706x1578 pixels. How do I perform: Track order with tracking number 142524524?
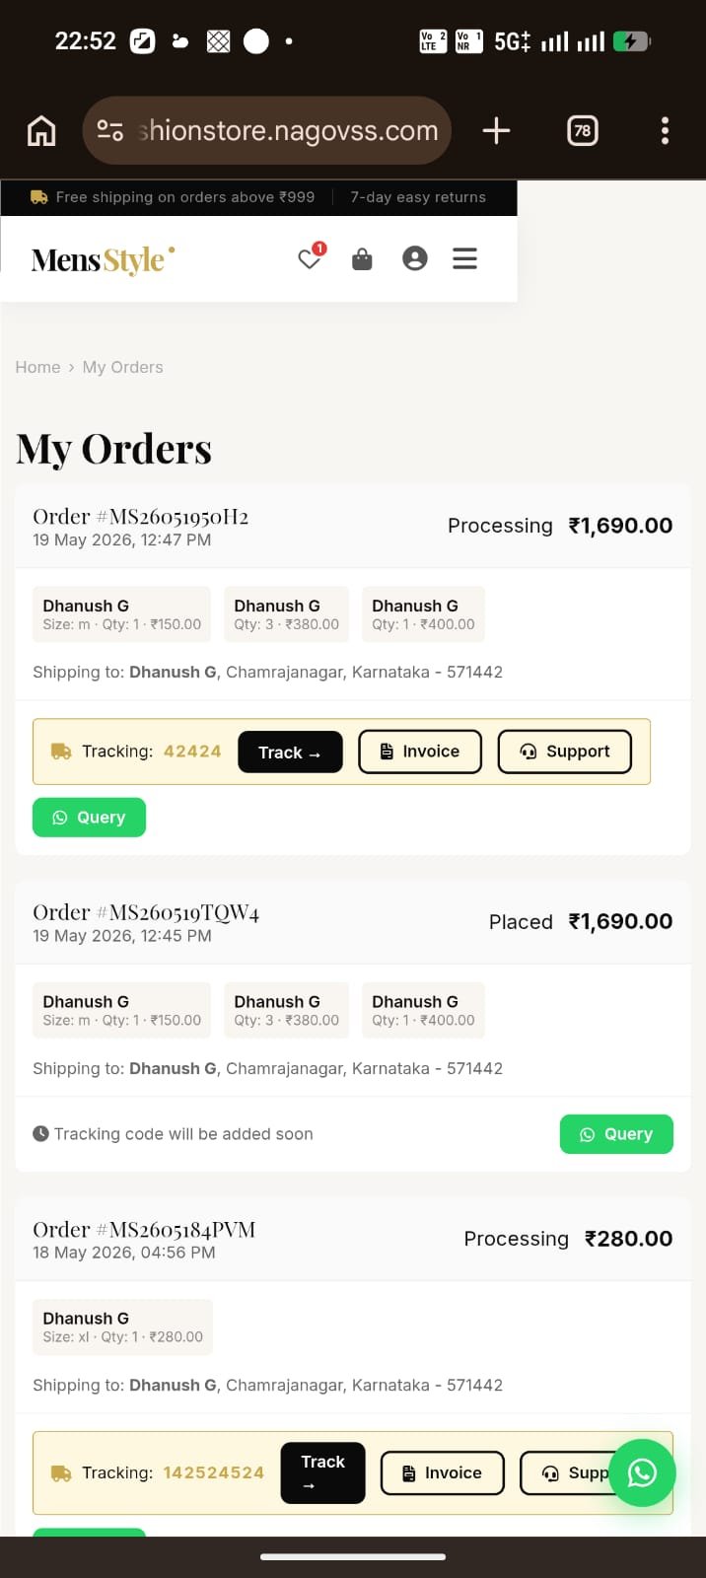point(322,1472)
